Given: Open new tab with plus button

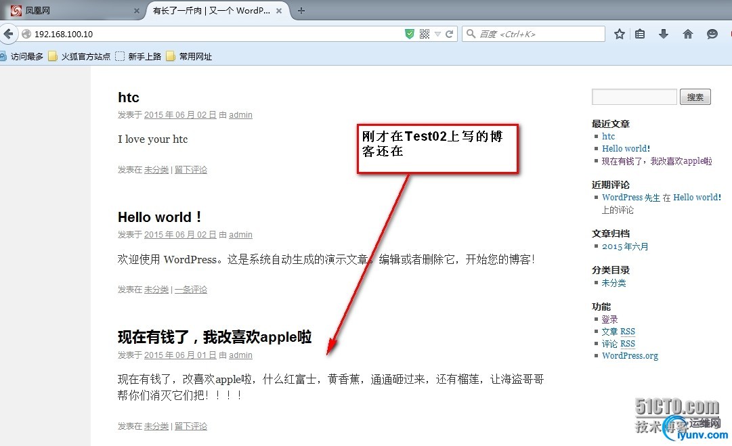Looking at the screenshot, I should [x=301, y=11].
